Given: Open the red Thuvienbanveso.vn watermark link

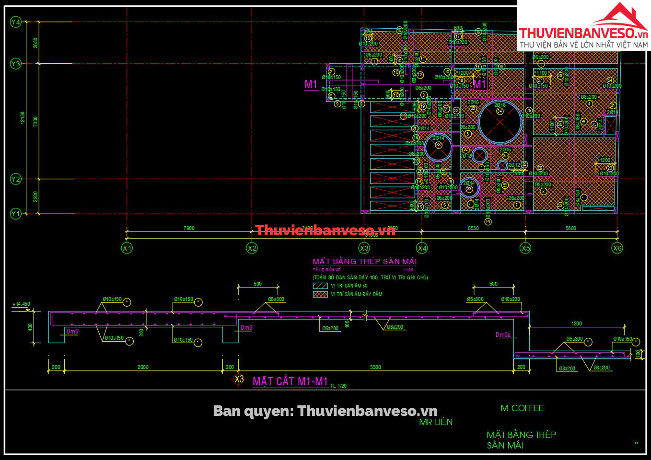Looking at the screenshot, I should coord(325,230).
